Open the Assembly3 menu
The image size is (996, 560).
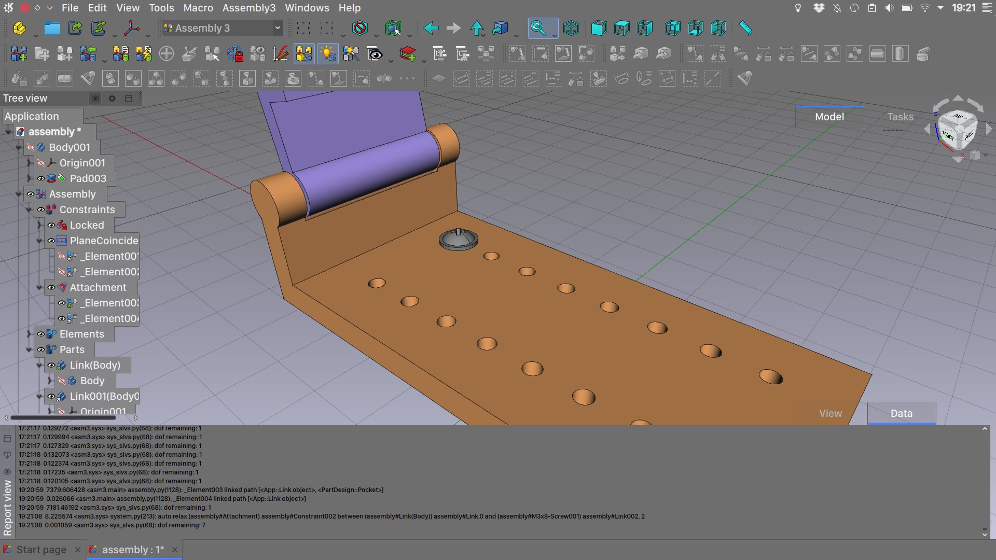tap(249, 8)
